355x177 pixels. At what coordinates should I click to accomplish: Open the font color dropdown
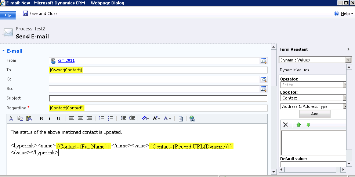click(x=167, y=118)
